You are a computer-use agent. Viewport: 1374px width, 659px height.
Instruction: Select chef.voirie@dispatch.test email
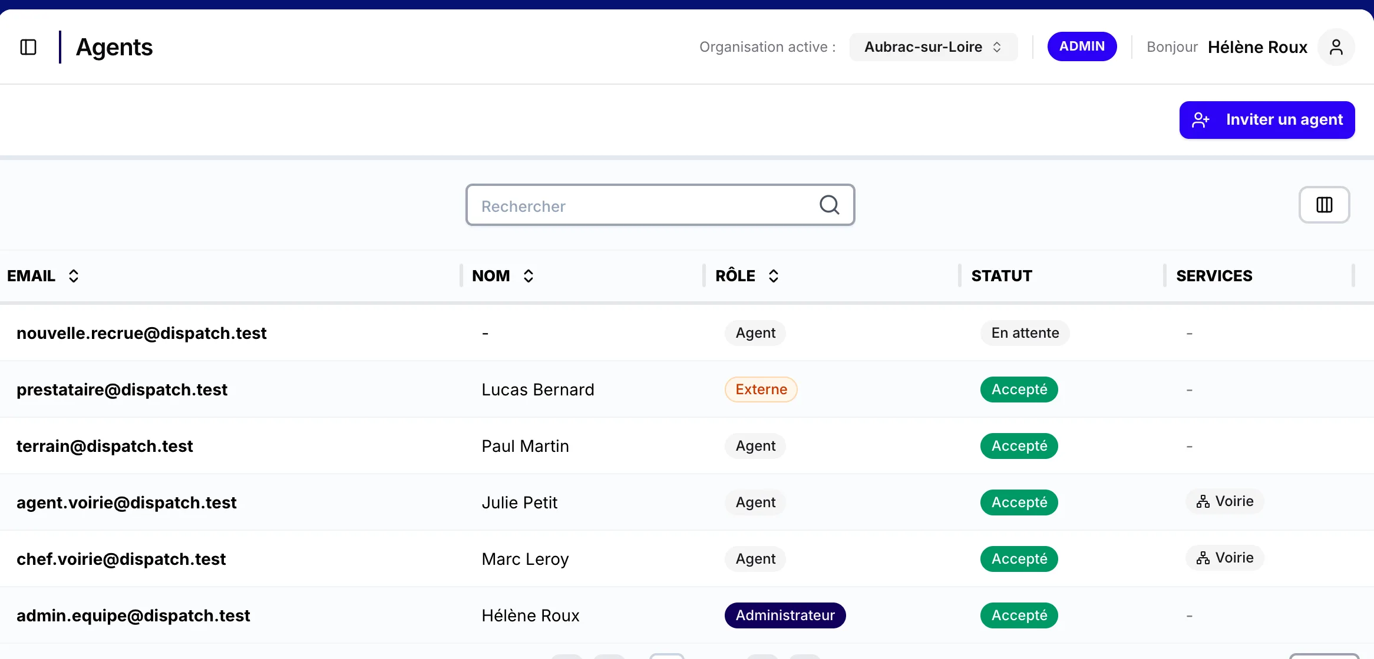pyautogui.click(x=121, y=559)
